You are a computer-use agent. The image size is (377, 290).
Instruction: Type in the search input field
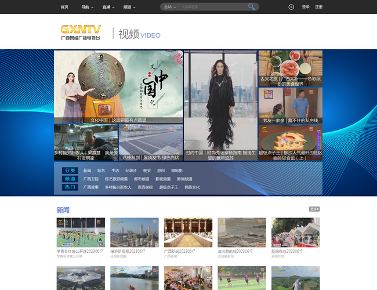pos(212,7)
